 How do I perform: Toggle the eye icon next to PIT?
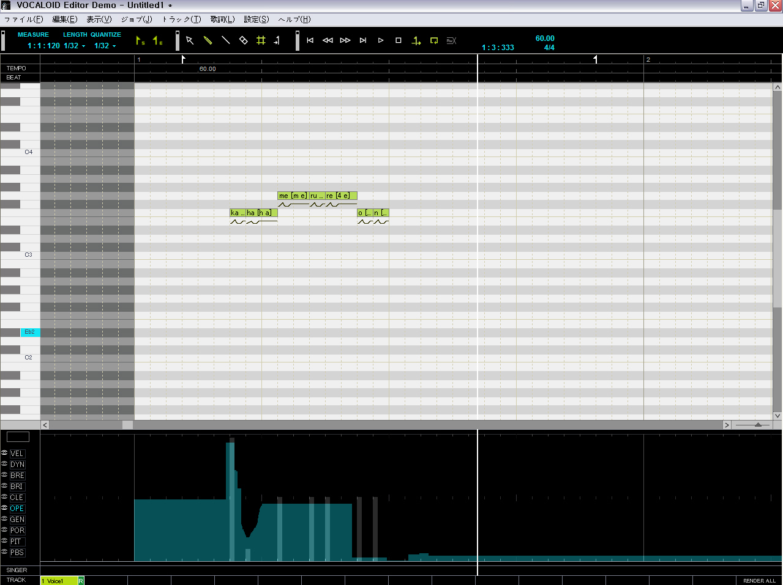pyautogui.click(x=4, y=541)
